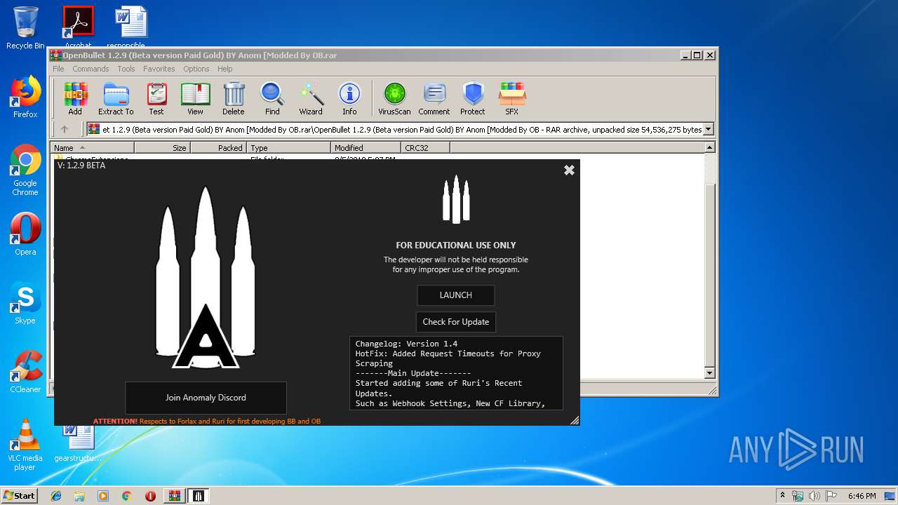Start VirusScan on the archive
The image size is (898, 505).
[394, 99]
